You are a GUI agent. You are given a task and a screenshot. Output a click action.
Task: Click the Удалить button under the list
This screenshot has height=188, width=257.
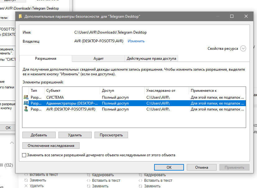click(x=75, y=135)
